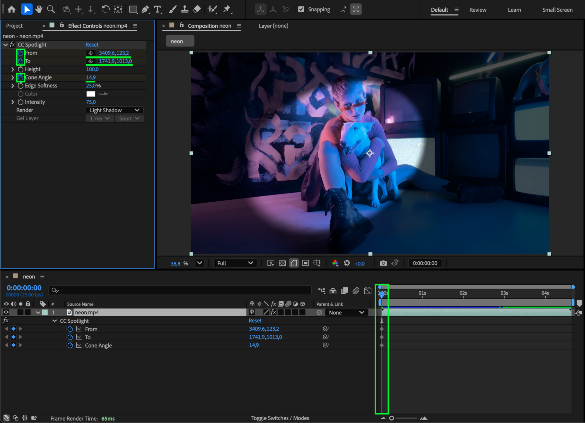Toggle the transparency grid icon
The height and width of the screenshot is (423, 585).
pyautogui.click(x=282, y=263)
